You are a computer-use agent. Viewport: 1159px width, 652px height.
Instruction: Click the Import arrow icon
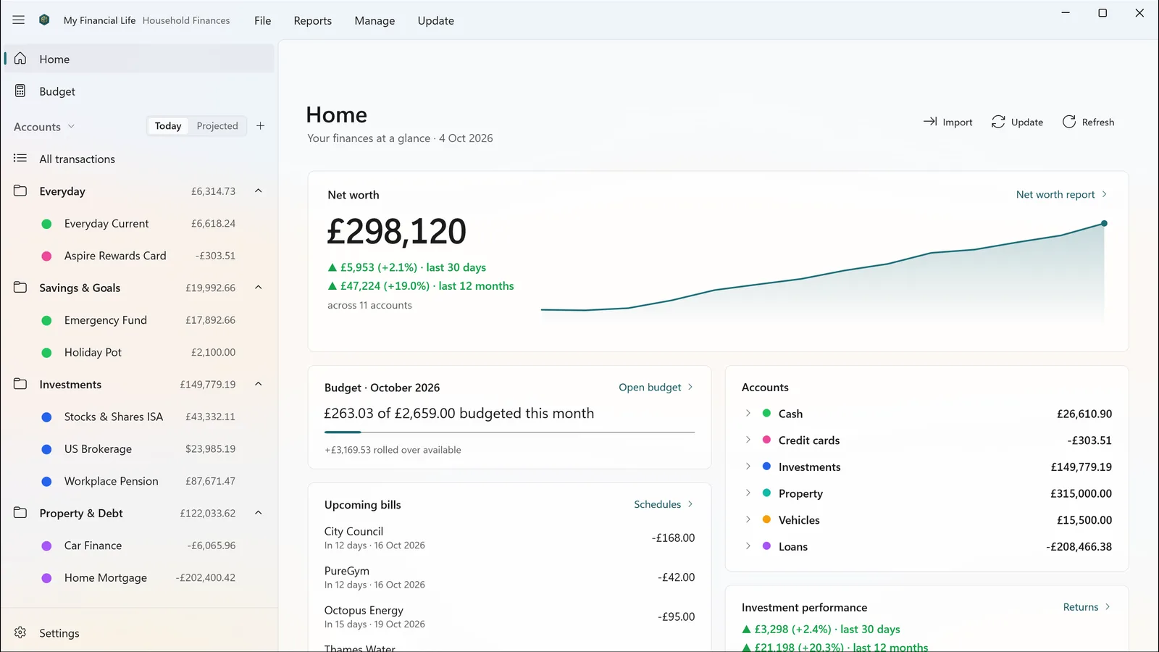pos(930,122)
